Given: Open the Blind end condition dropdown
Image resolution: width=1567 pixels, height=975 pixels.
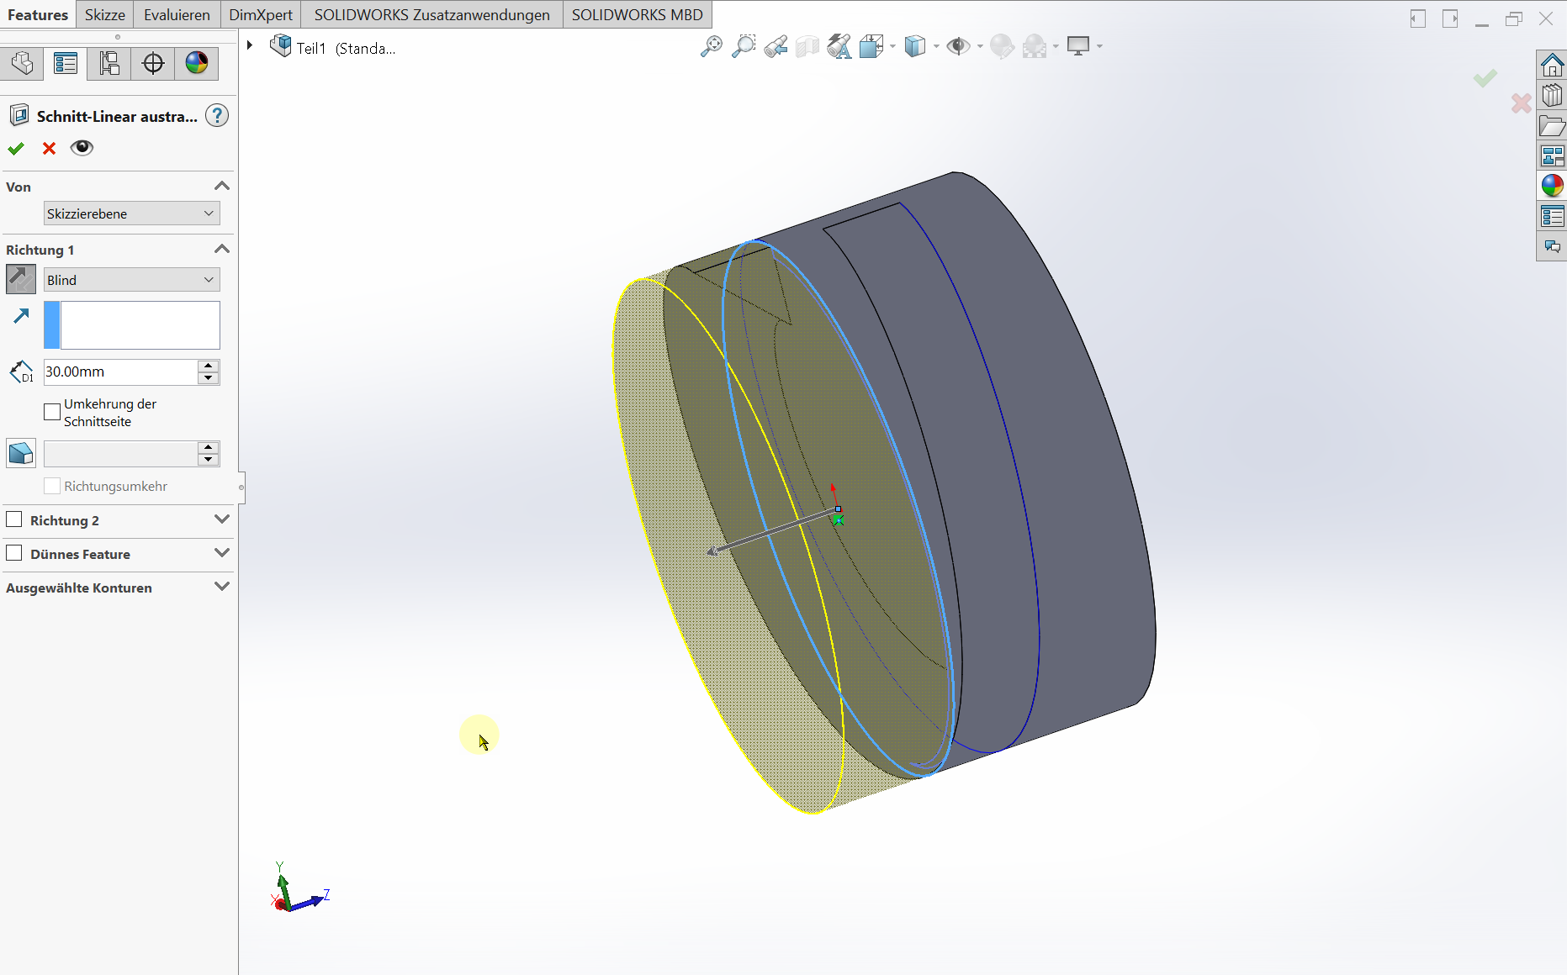Looking at the screenshot, I should click(x=131, y=280).
